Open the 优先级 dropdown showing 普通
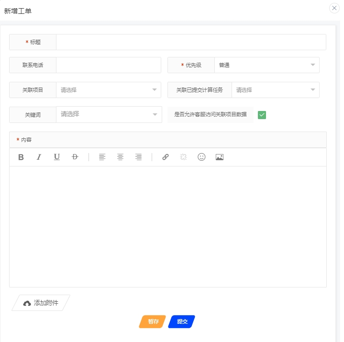Screen dimensions: 344x342 pos(267,65)
